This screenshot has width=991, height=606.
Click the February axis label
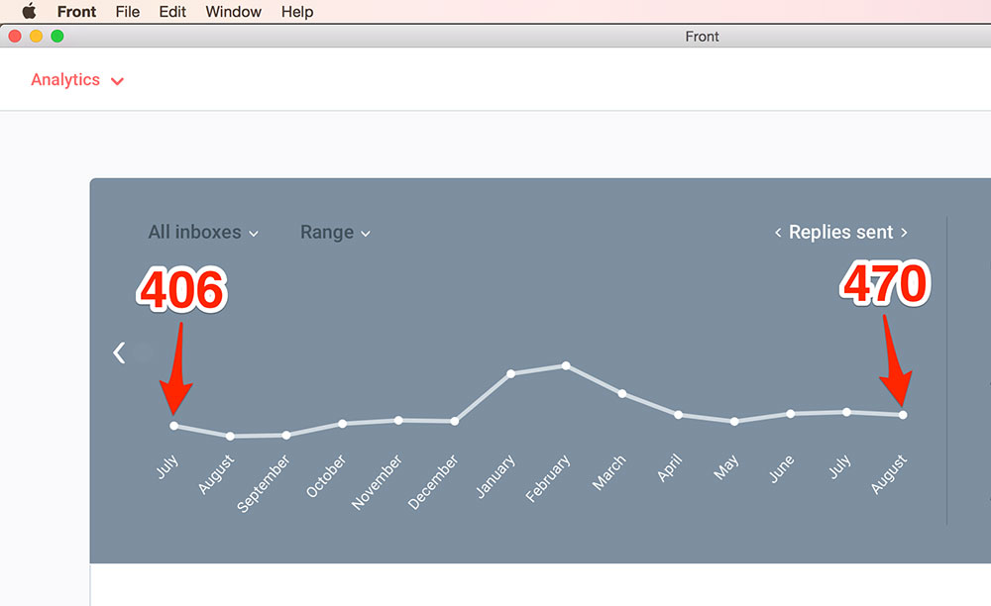548,478
